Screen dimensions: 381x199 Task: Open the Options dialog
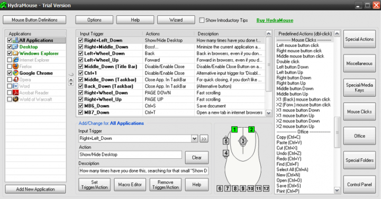tap(94, 20)
